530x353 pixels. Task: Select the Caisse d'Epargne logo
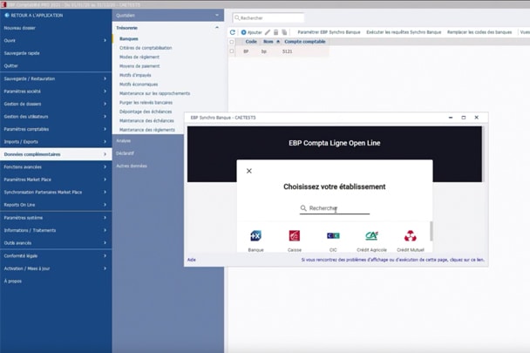coord(295,235)
